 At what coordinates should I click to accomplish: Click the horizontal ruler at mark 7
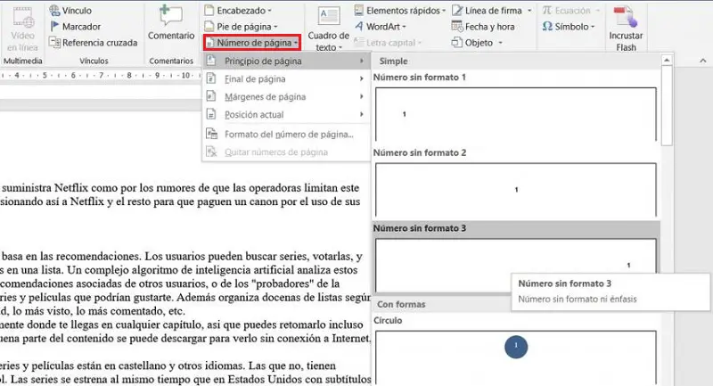(101, 76)
